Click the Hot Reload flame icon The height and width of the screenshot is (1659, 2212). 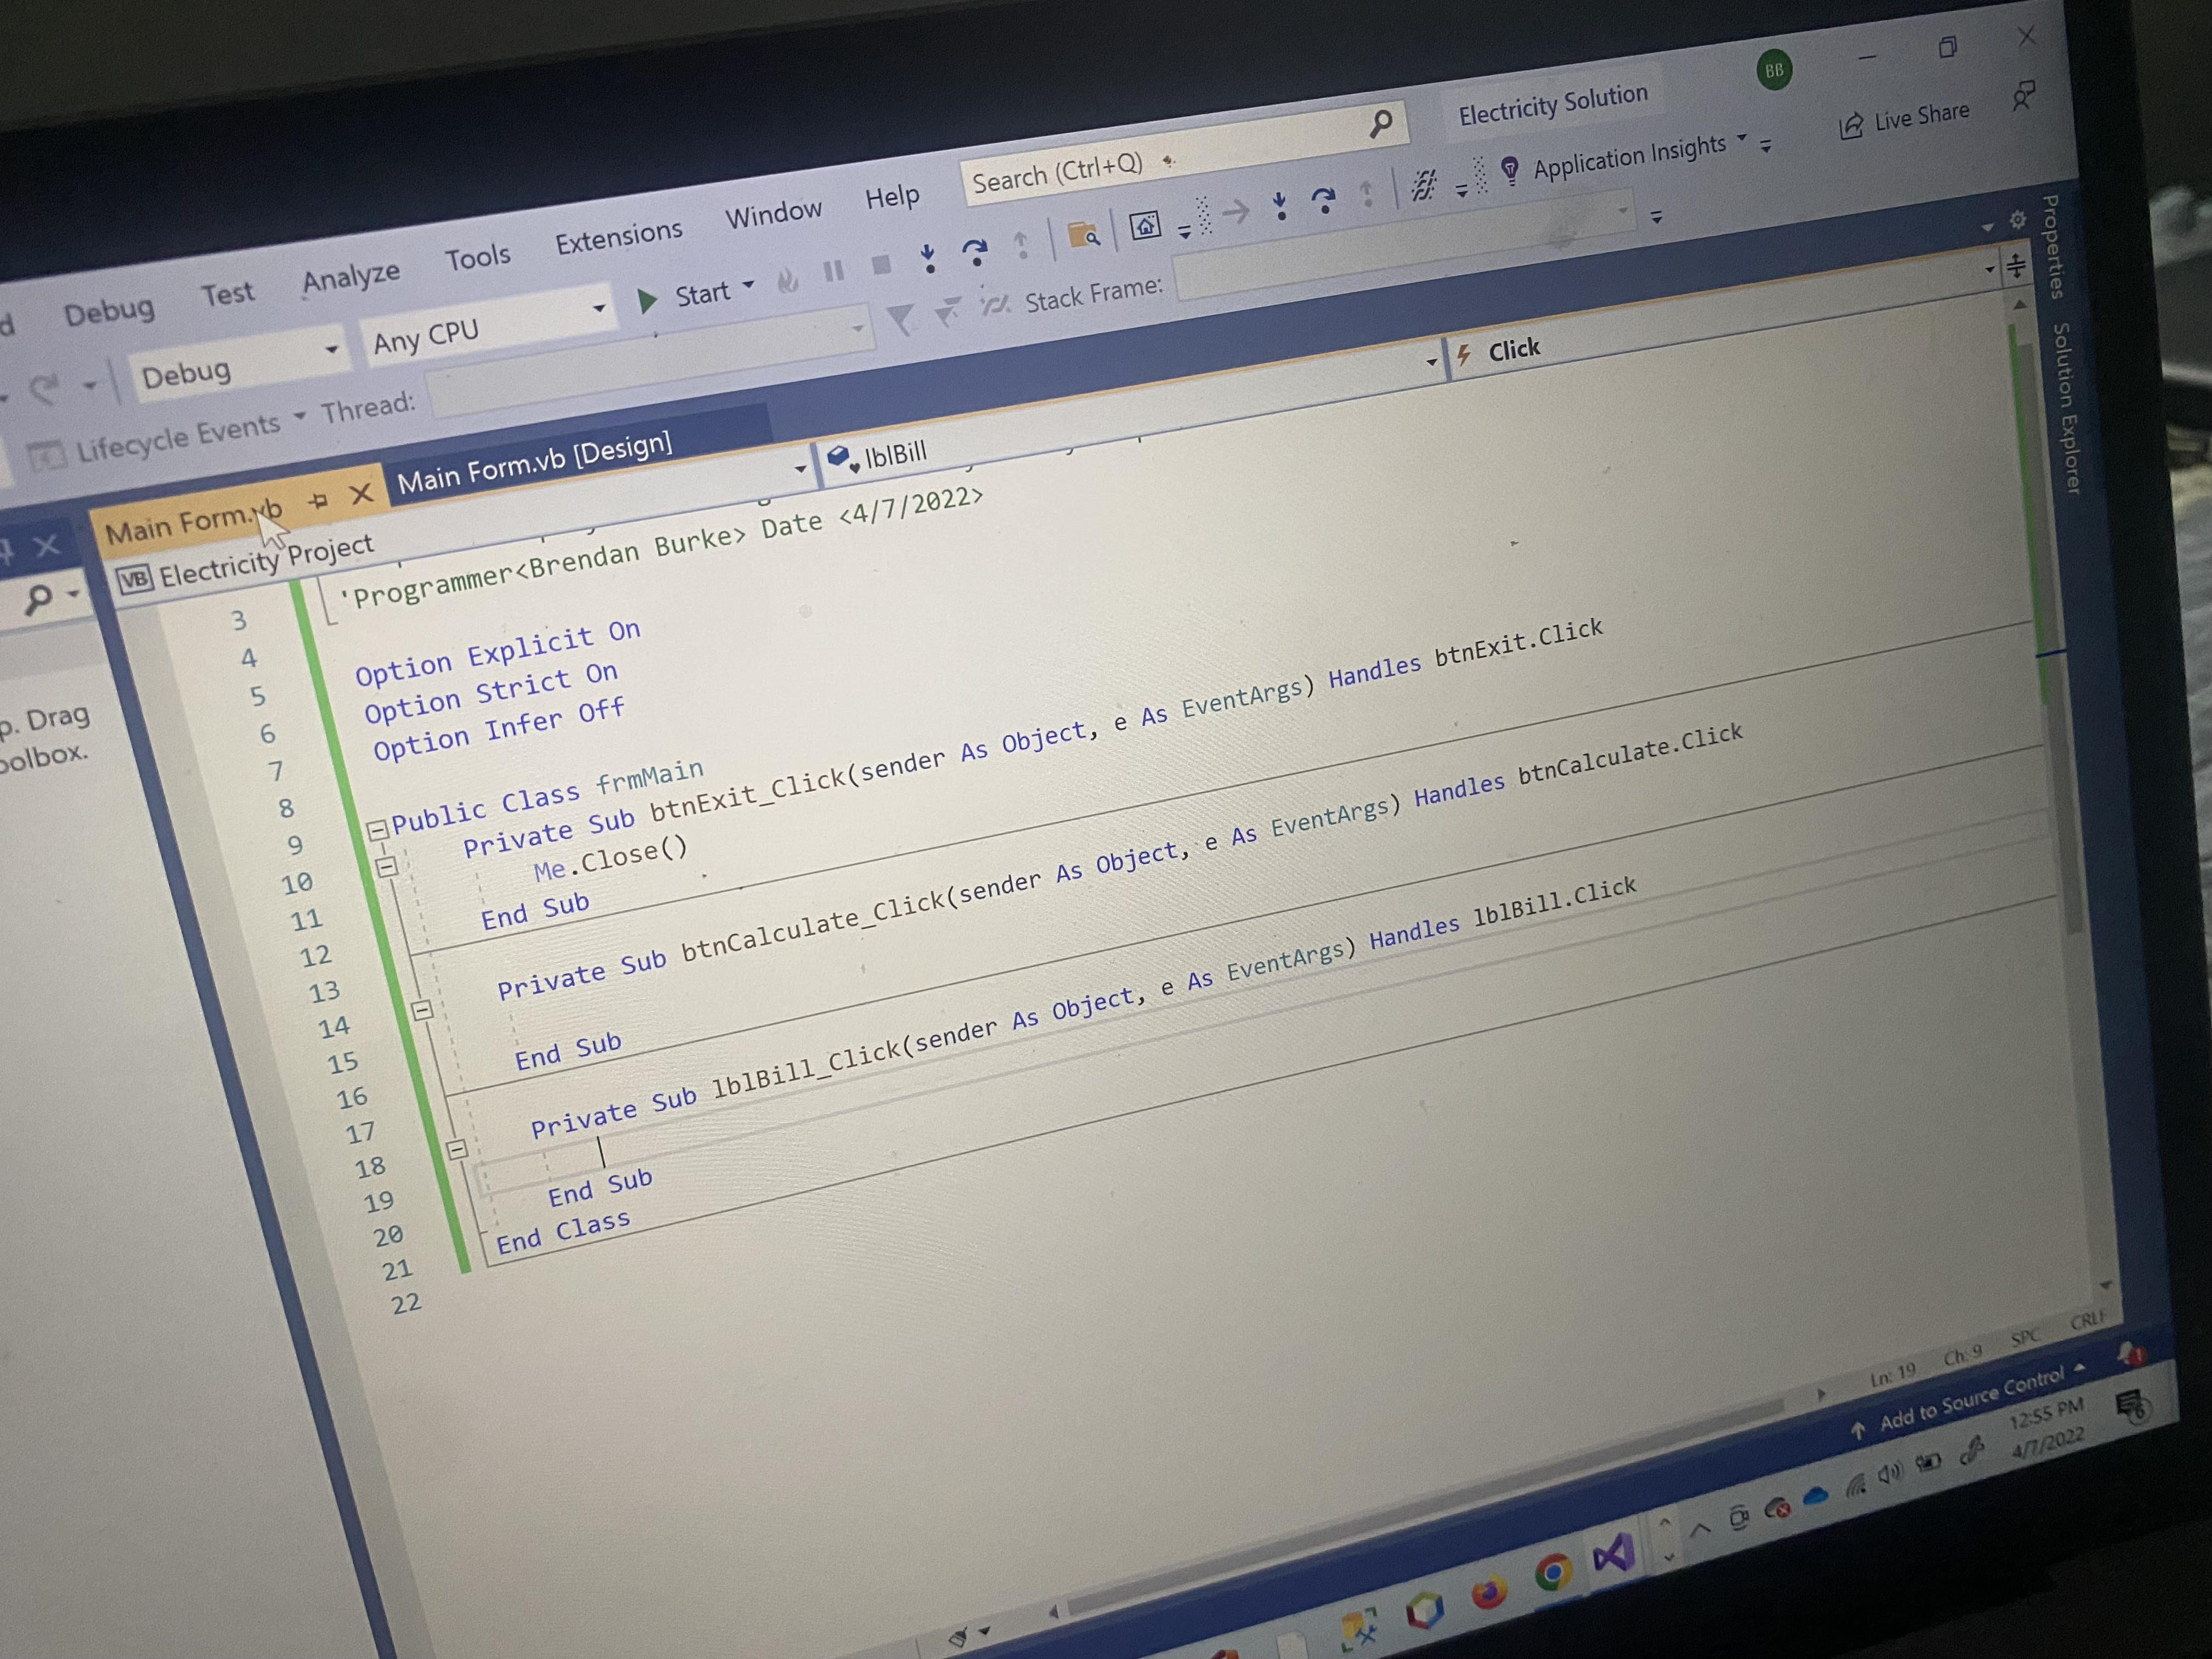click(x=788, y=281)
